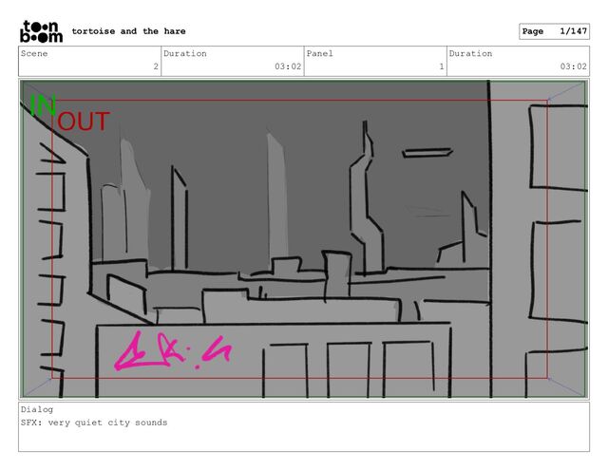
Task: Click the red OUT camera label
Action: coord(84,122)
